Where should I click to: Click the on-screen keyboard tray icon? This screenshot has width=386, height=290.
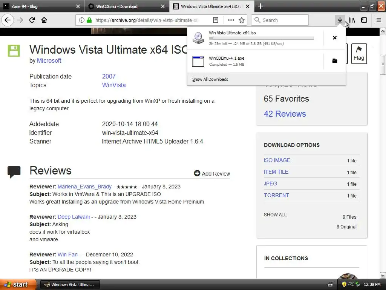click(330, 285)
